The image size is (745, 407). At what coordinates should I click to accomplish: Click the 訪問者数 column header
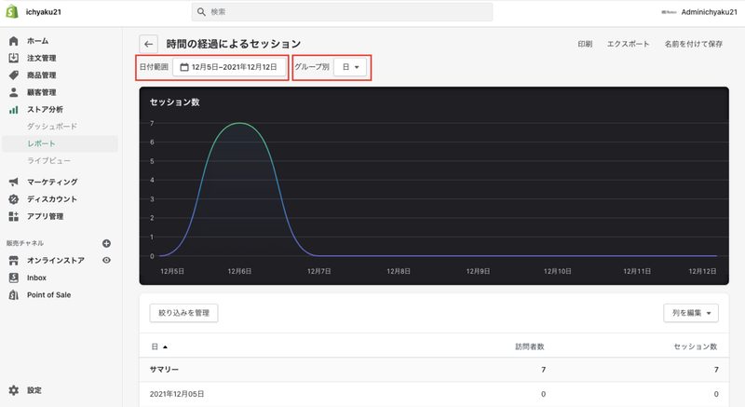530,346
